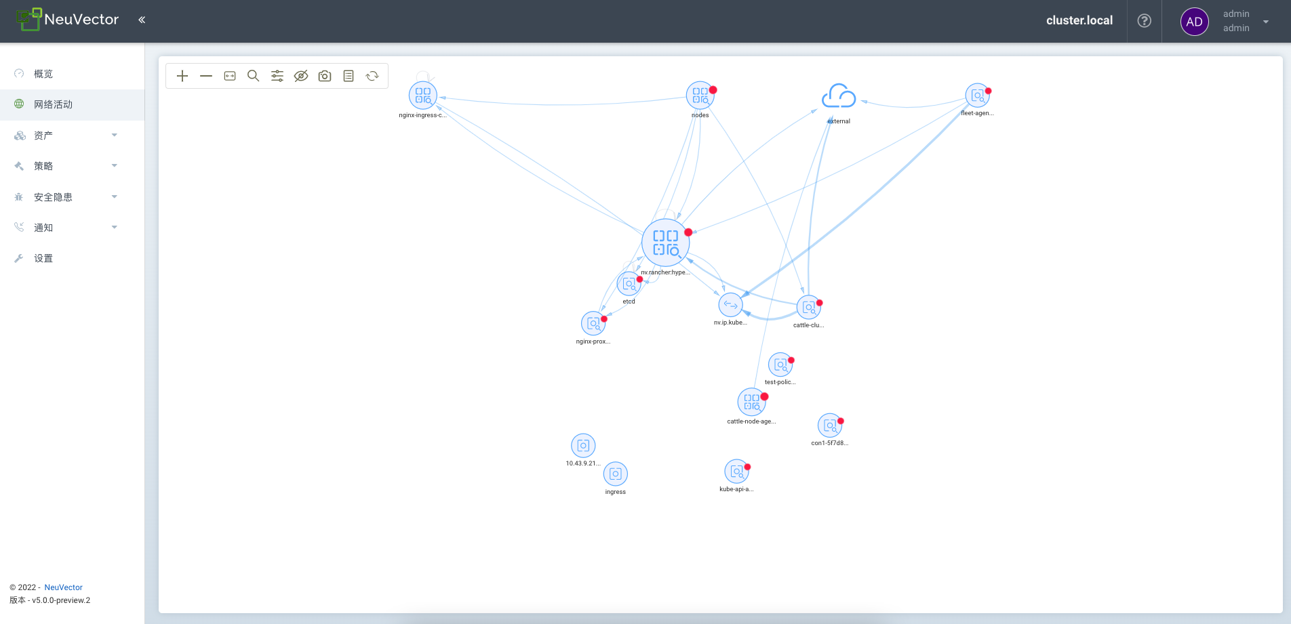Open the list view document icon
1291x624 pixels.
point(349,76)
